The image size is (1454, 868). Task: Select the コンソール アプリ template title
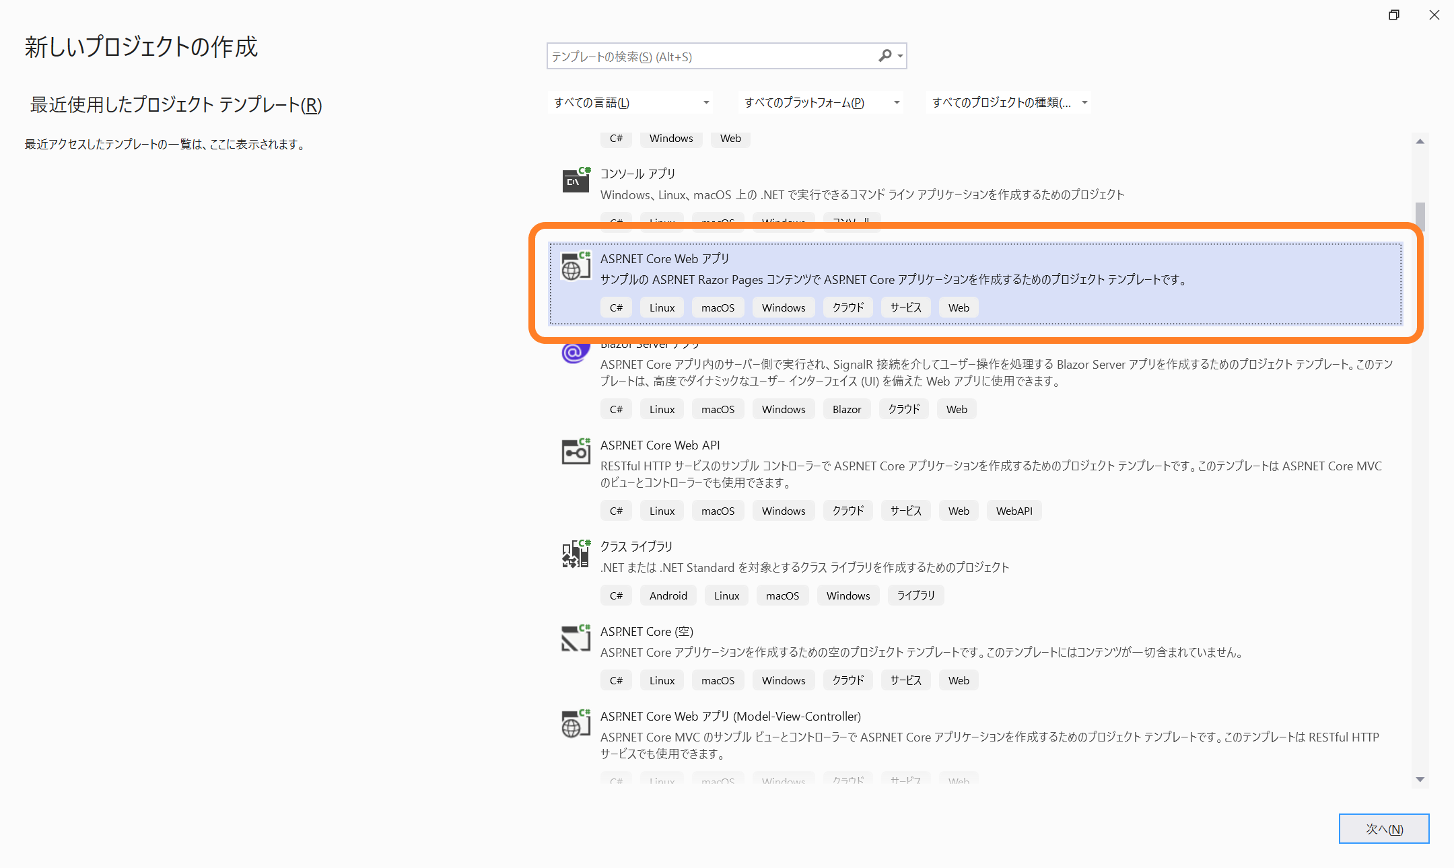click(x=637, y=174)
